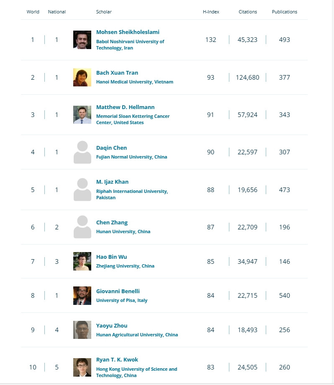This screenshot has height=385, width=334.
Task: Click Chen Zhang's placeholder avatar icon
Action: tap(82, 227)
